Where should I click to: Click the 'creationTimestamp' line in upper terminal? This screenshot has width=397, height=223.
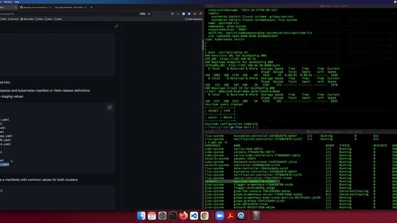click(243, 10)
